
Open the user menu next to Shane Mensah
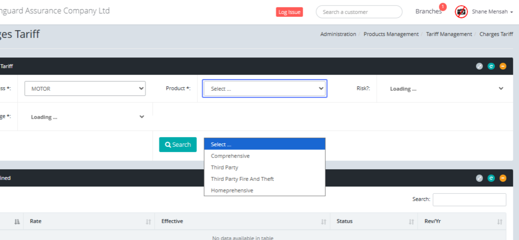[493, 12]
